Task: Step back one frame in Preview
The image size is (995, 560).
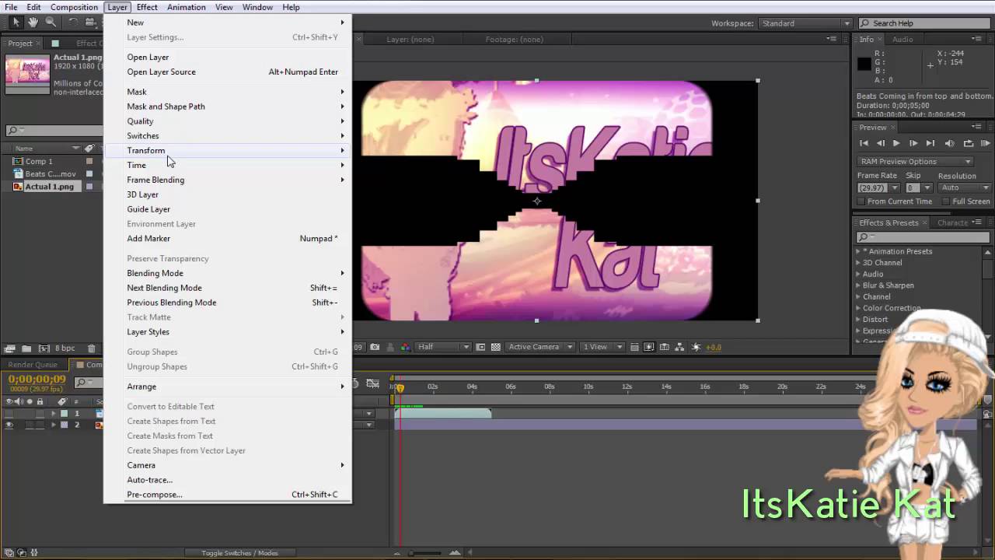Action: click(881, 143)
